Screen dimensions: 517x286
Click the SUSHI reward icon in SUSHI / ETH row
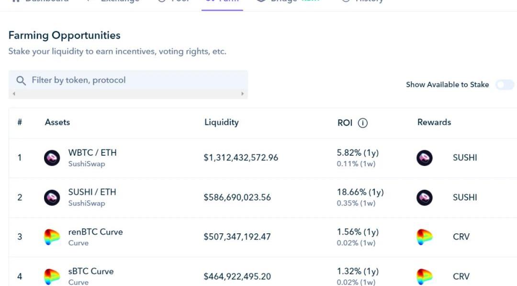point(425,197)
